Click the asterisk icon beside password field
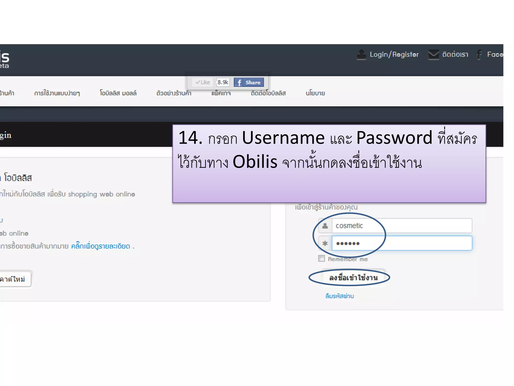The height and width of the screenshot is (386, 514). [x=325, y=243]
